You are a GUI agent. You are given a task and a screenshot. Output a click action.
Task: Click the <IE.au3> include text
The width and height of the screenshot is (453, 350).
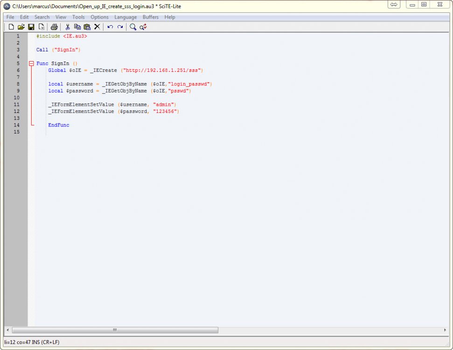75,36
